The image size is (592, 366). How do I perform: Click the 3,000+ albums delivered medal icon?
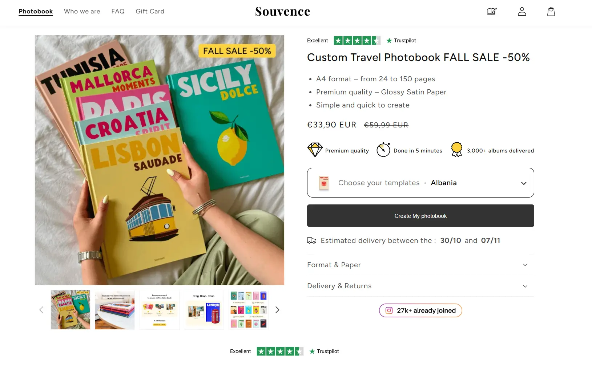456,150
